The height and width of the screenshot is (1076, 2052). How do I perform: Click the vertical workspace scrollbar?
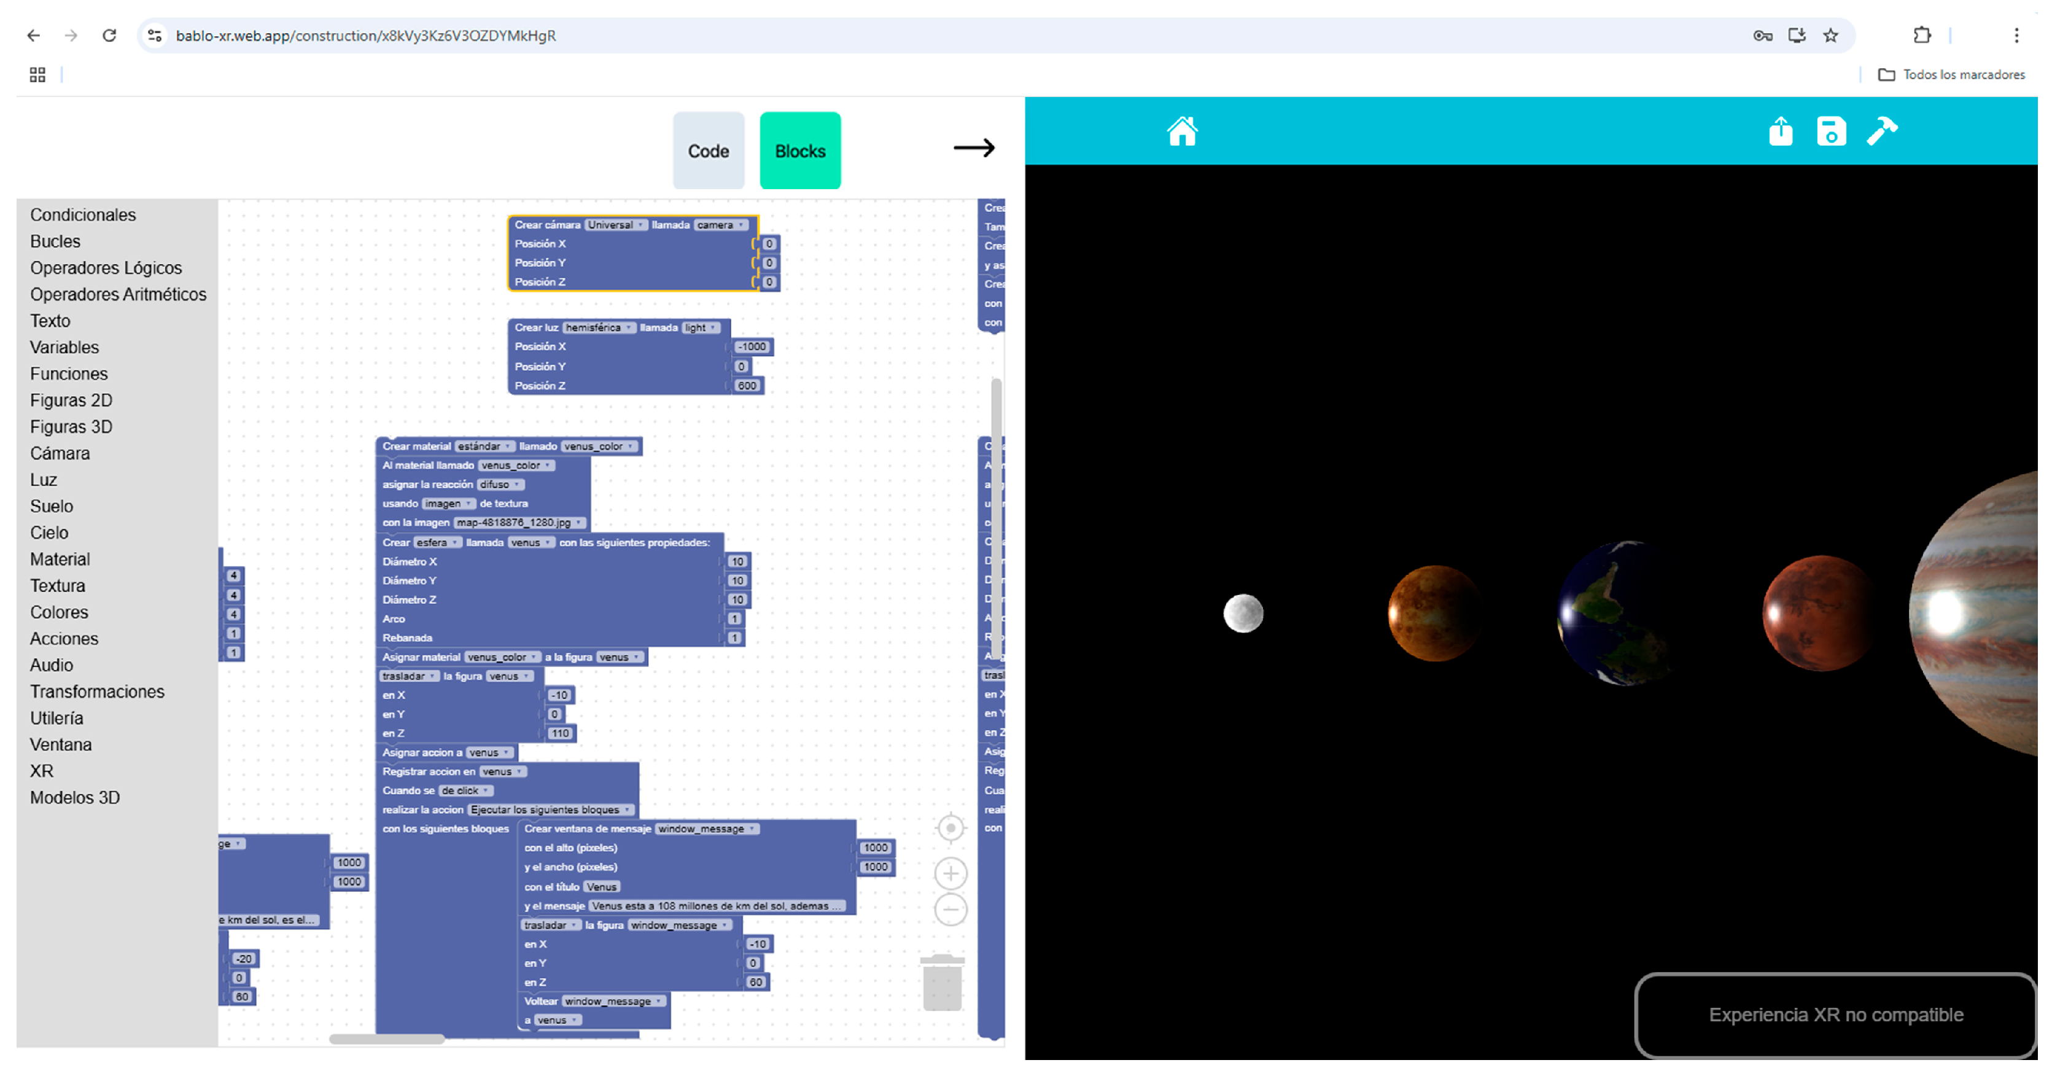pyautogui.click(x=996, y=518)
